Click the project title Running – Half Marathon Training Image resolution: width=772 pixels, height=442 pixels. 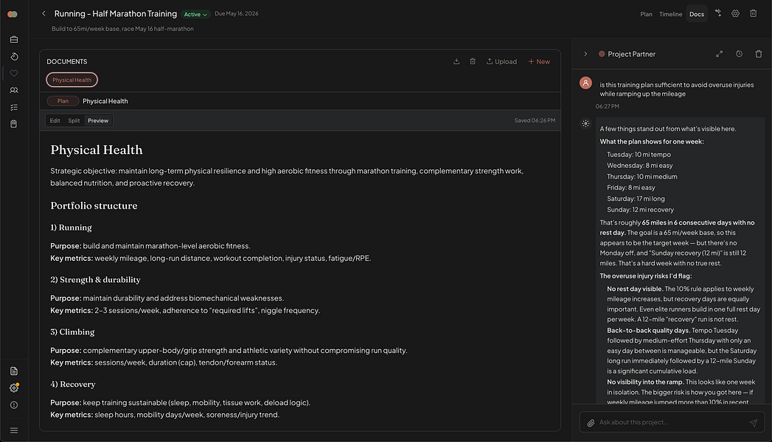[116, 14]
